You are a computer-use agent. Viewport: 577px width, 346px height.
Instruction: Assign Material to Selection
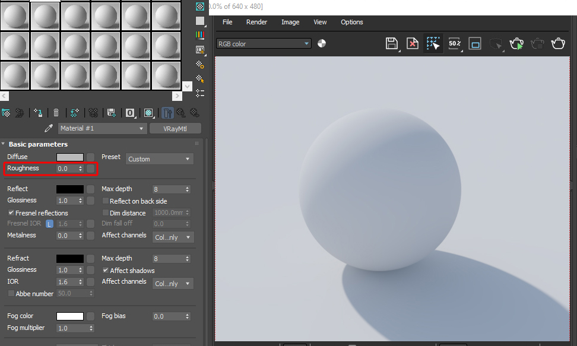pos(38,113)
